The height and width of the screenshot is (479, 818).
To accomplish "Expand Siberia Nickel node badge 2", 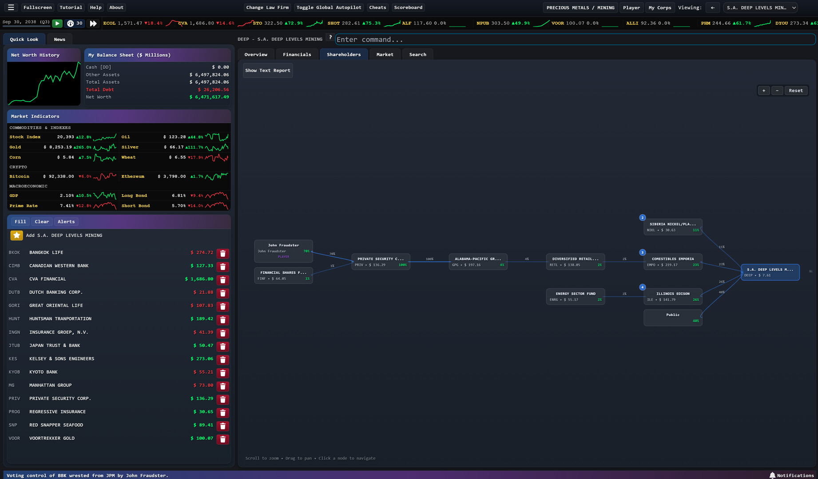I will [x=642, y=218].
